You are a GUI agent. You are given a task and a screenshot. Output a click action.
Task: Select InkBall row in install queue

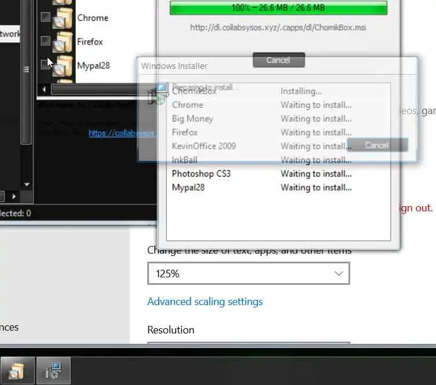pos(278,160)
